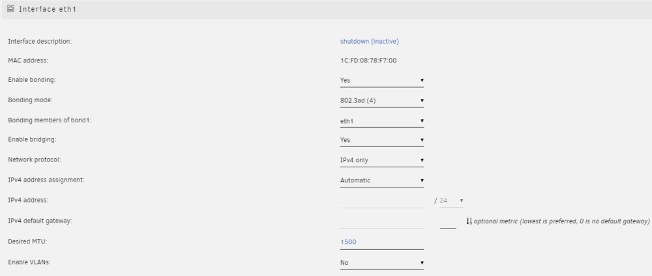
Task: Click the Bonding mode label
Action: [x=31, y=100]
